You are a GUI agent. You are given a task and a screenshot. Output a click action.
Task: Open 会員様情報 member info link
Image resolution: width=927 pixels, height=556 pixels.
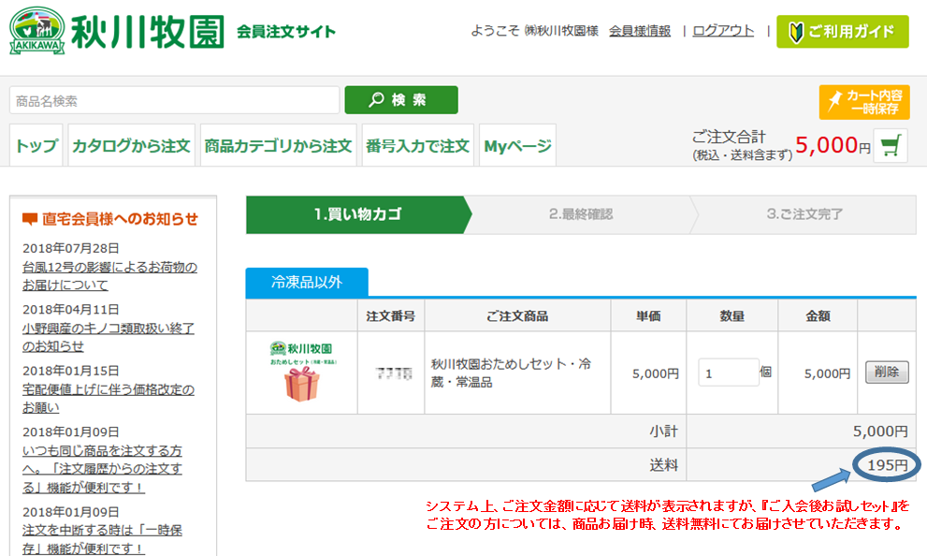640,31
